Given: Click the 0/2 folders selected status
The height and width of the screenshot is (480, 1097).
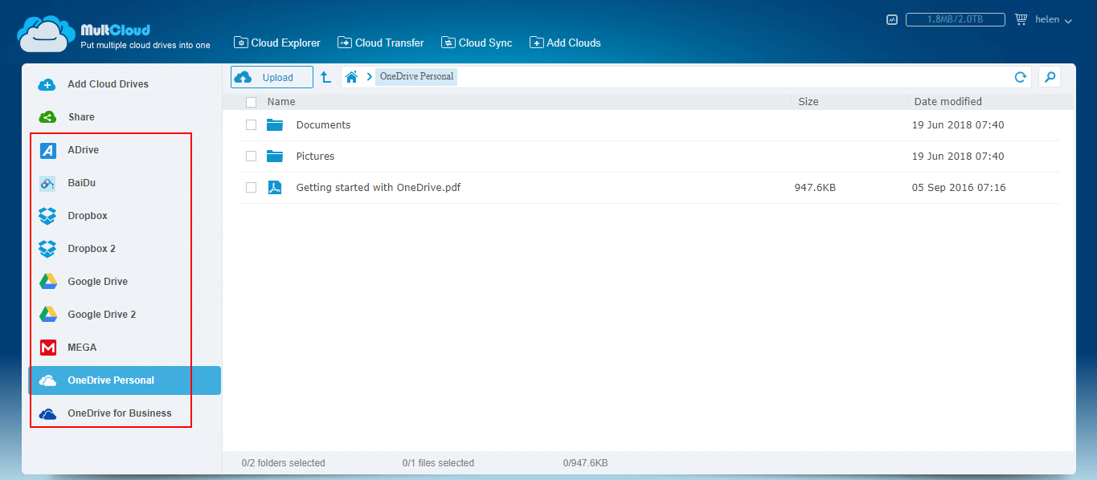Looking at the screenshot, I should click(x=283, y=463).
